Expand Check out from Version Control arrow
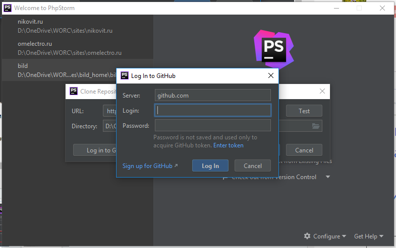The height and width of the screenshot is (248, 396). click(x=328, y=177)
